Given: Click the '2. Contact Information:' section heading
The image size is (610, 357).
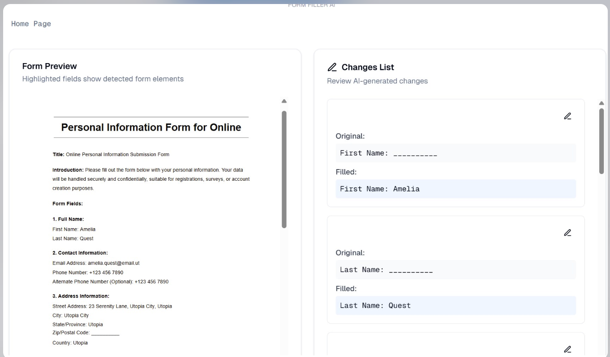Looking at the screenshot, I should 80,253.
